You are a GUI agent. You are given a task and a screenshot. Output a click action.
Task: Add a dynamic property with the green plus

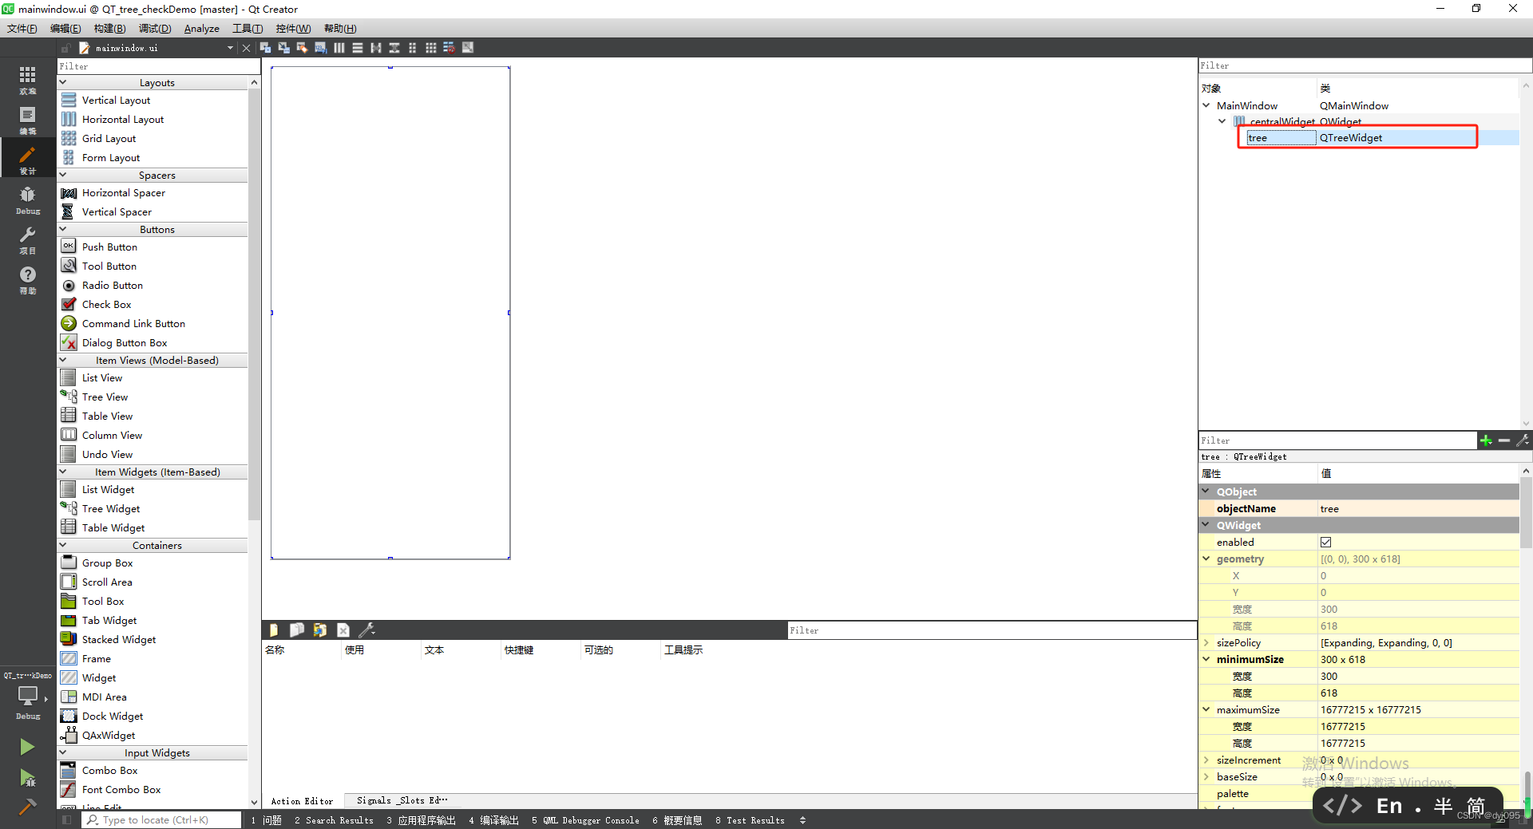tap(1486, 440)
